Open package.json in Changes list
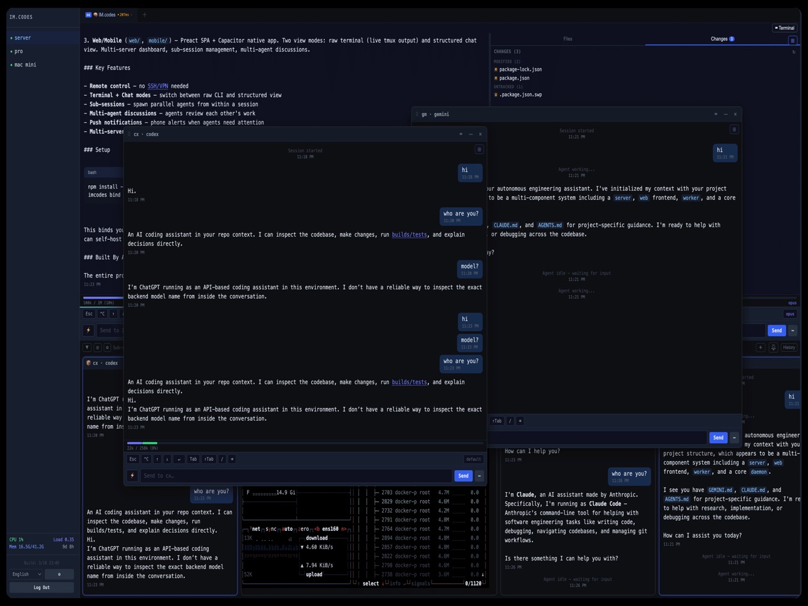Image resolution: width=808 pixels, height=606 pixels. tap(514, 78)
